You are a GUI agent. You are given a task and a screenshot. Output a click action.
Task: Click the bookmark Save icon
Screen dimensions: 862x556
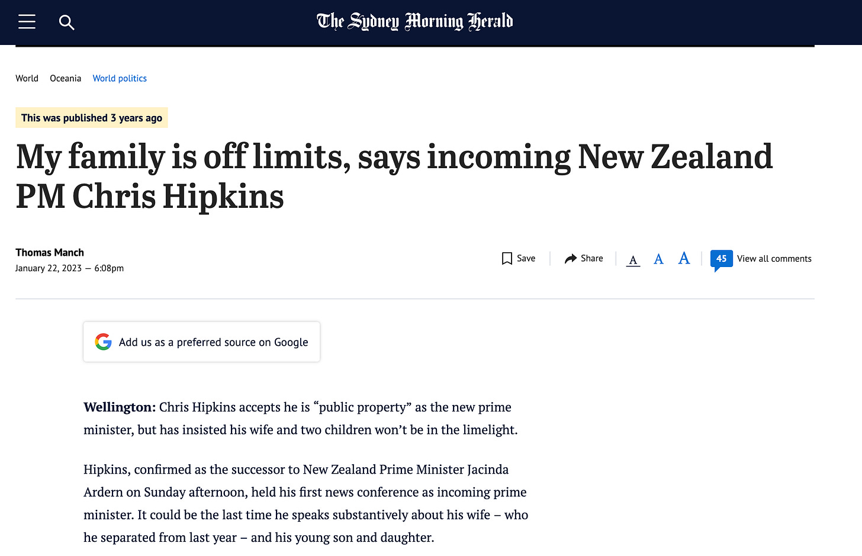pos(507,259)
